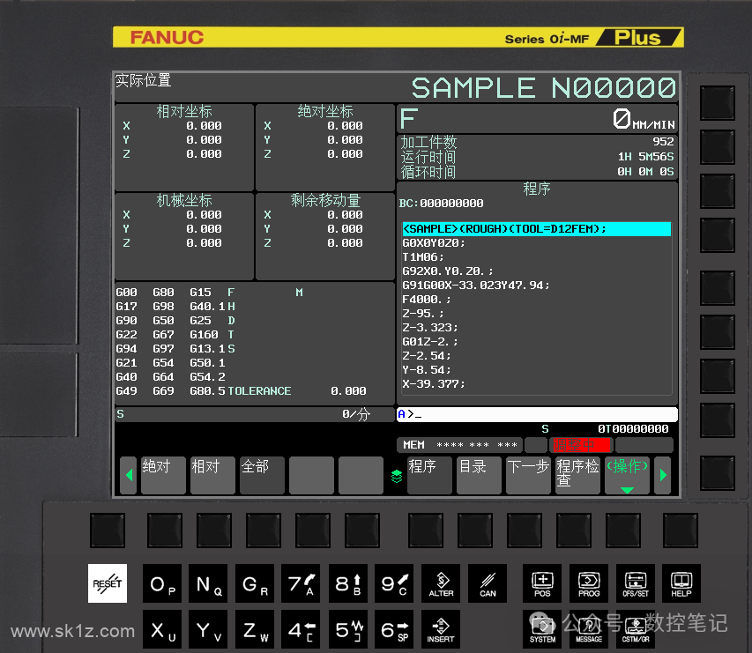Click the right green arrow soft key
752x653 pixels.
click(x=663, y=475)
